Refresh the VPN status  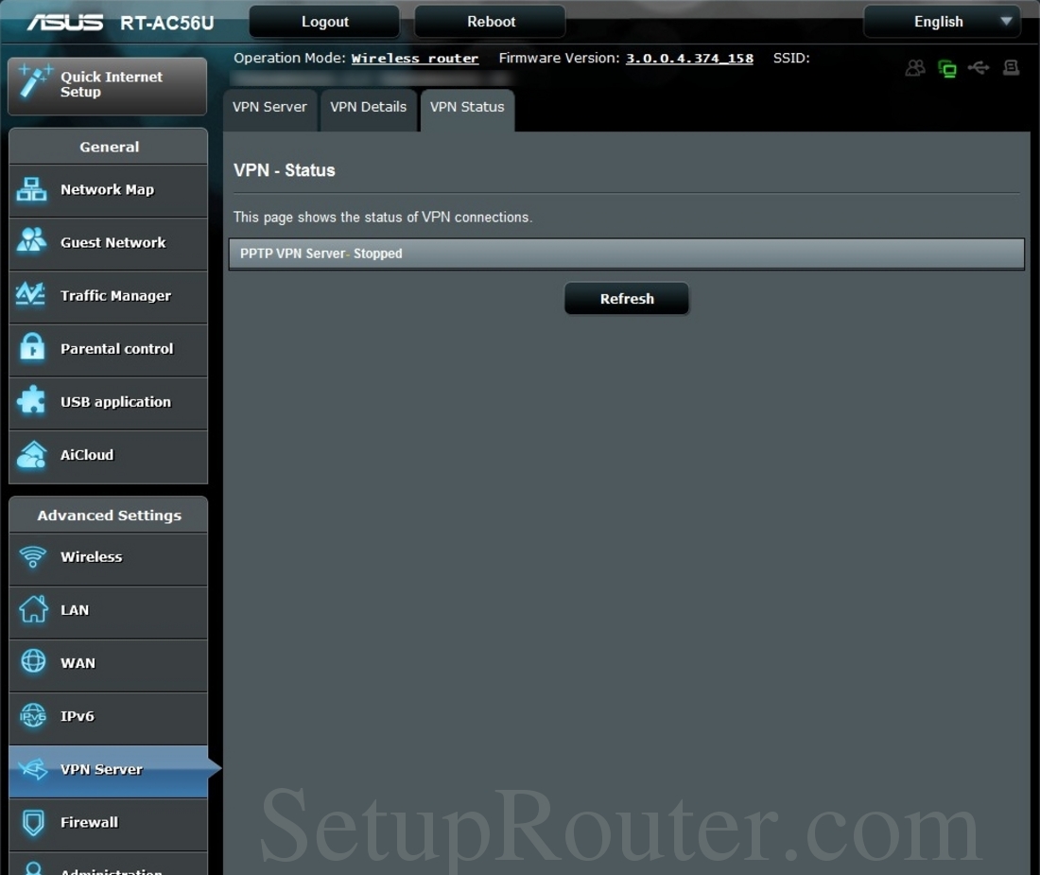tap(627, 299)
